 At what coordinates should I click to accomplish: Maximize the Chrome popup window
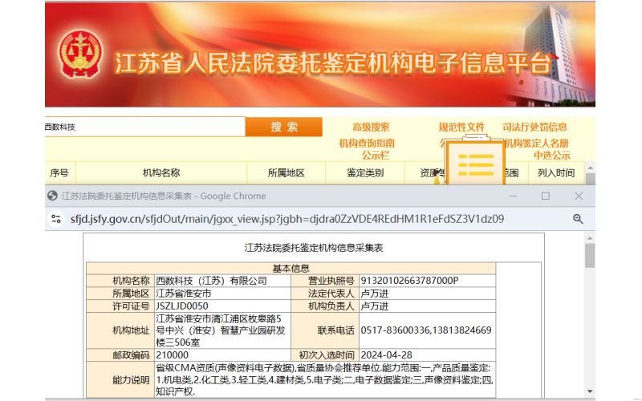click(545, 196)
